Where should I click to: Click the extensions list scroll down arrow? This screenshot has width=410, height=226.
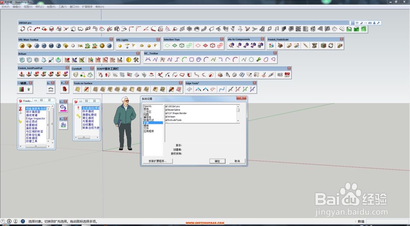[238, 121]
